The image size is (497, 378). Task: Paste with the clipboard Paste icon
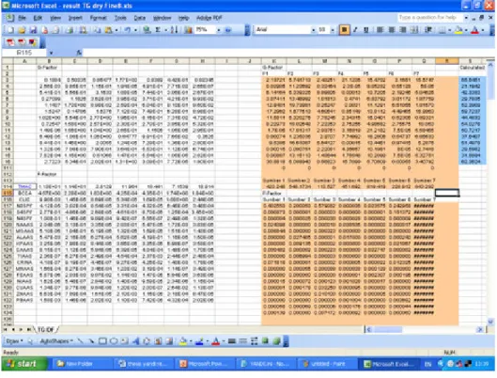point(108,30)
